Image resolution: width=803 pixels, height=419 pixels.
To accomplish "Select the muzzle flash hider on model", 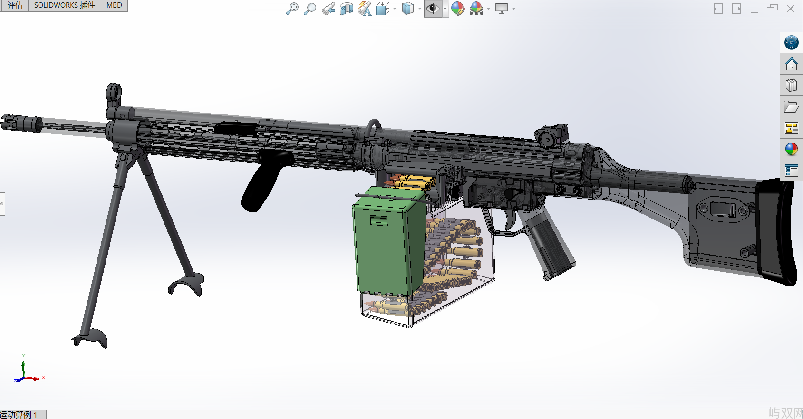I will point(22,123).
